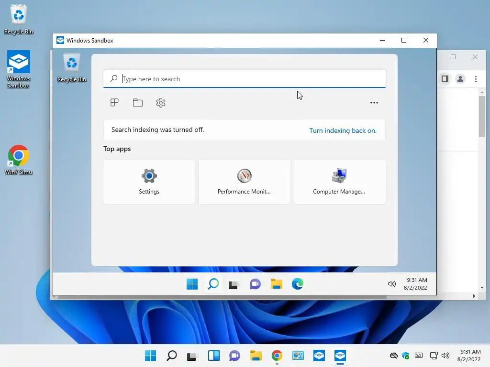Click touch keyboard tray icon
The width and height of the screenshot is (490, 367).
419,356
